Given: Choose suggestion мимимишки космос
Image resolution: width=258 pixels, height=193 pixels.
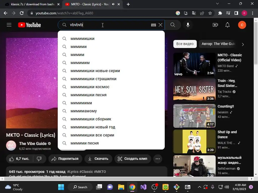Looking at the screenshot, I should coord(111,87).
